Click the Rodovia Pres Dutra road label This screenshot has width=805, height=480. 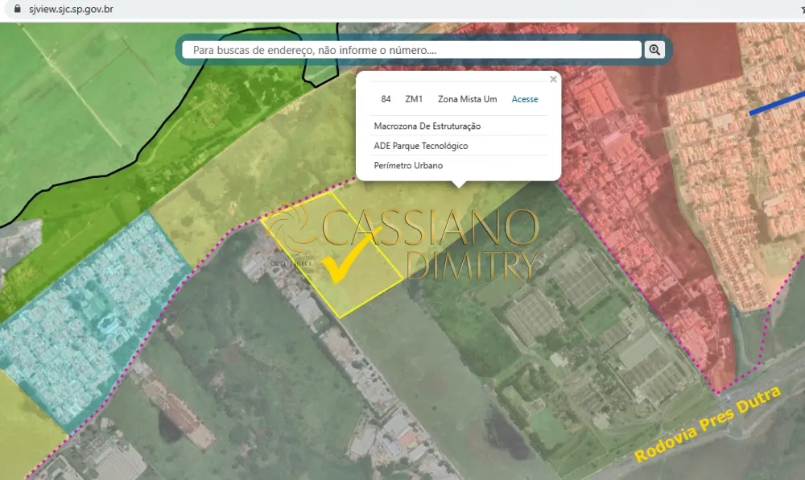707,424
